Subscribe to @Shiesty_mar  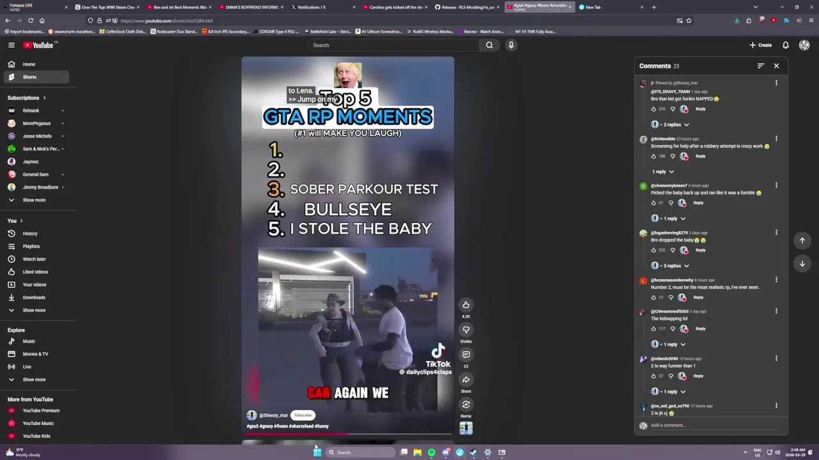303,415
